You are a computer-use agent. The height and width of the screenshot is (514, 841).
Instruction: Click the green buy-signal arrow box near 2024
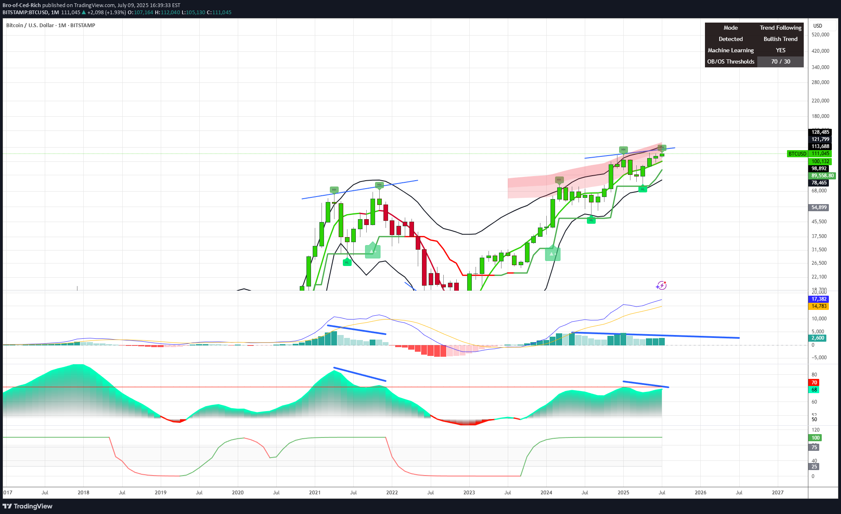tap(553, 254)
